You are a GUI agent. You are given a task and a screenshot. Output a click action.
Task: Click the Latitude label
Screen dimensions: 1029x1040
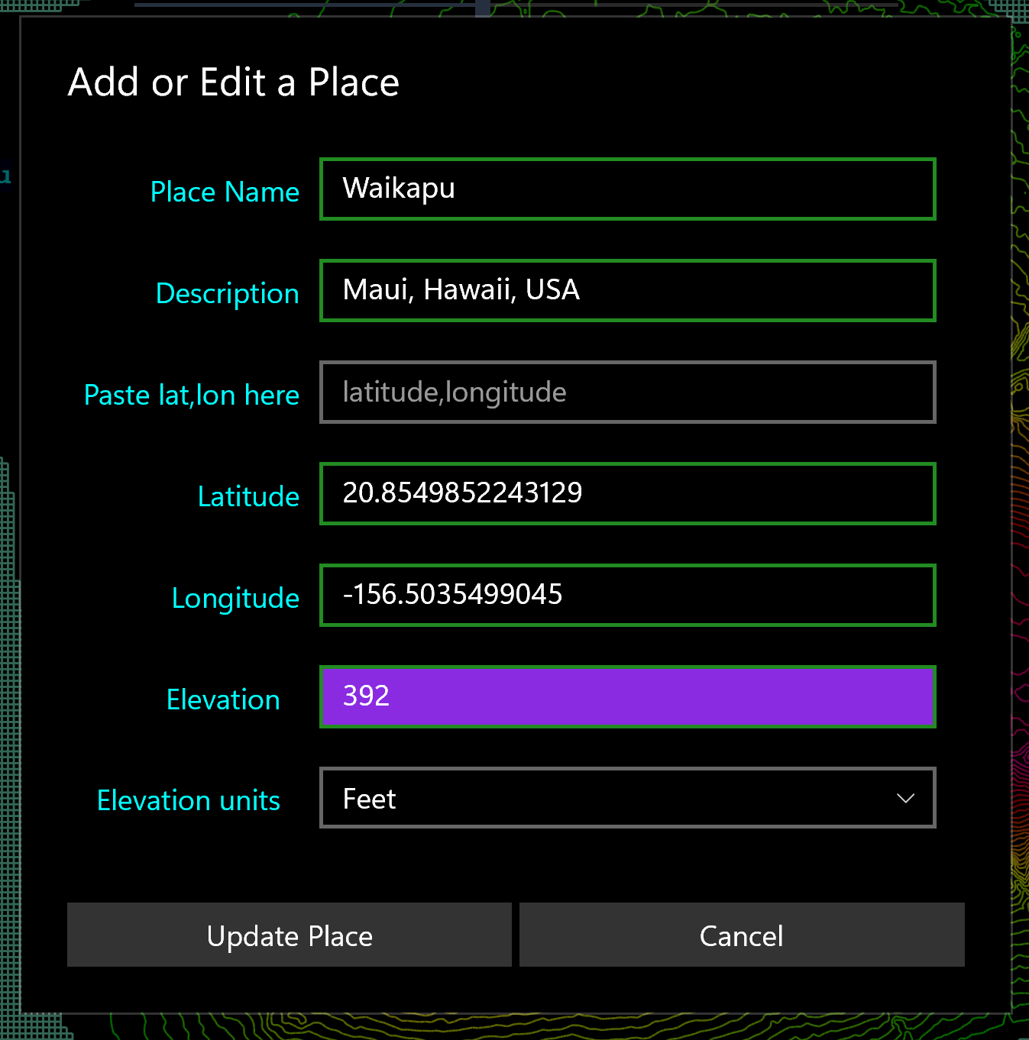pos(248,497)
